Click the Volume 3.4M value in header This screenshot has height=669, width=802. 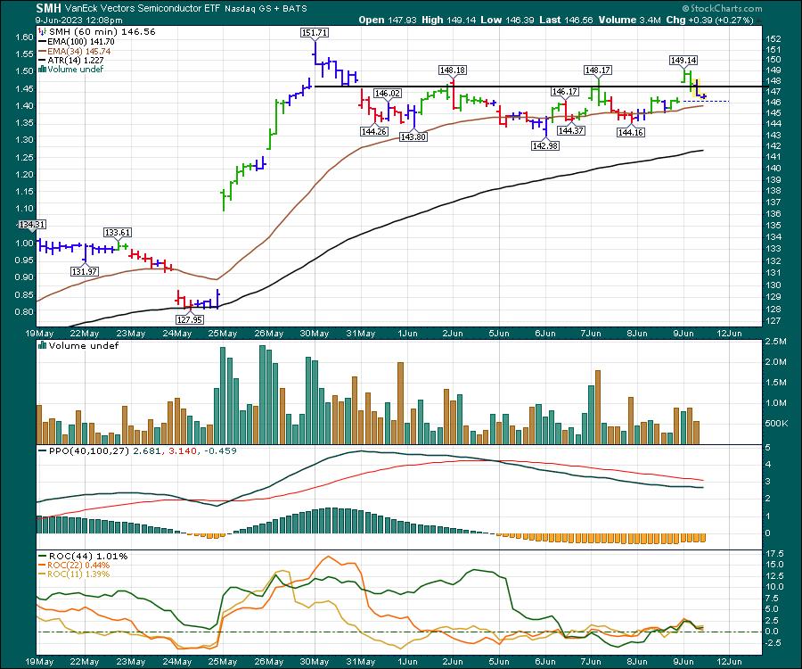pyautogui.click(x=631, y=20)
